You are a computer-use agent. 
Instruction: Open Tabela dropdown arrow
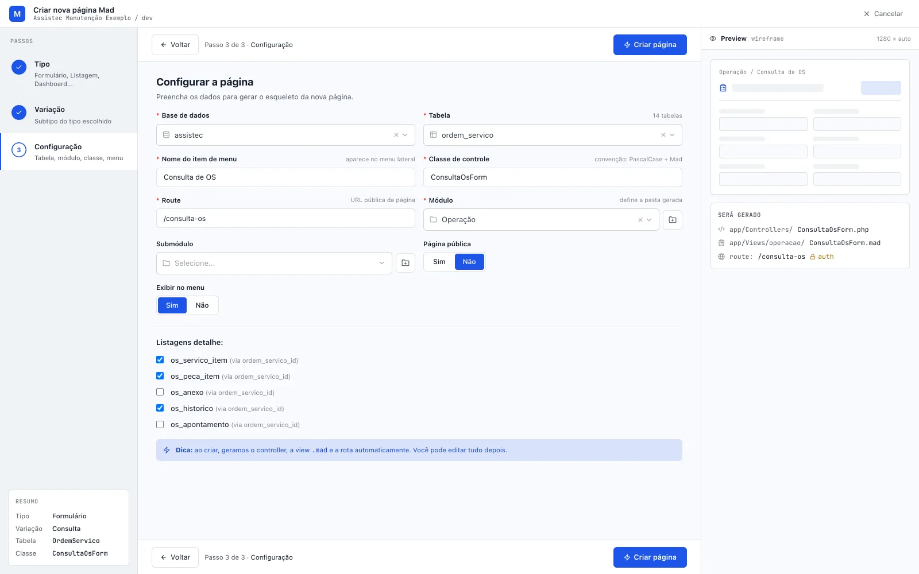pyautogui.click(x=672, y=135)
